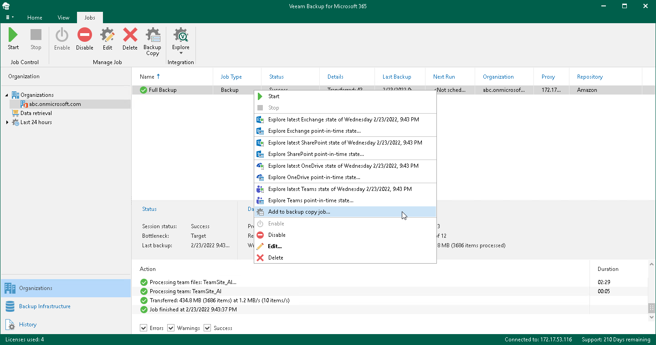The height and width of the screenshot is (345, 656).
Task: Expand the Last 24 hours node
Action: [7, 122]
